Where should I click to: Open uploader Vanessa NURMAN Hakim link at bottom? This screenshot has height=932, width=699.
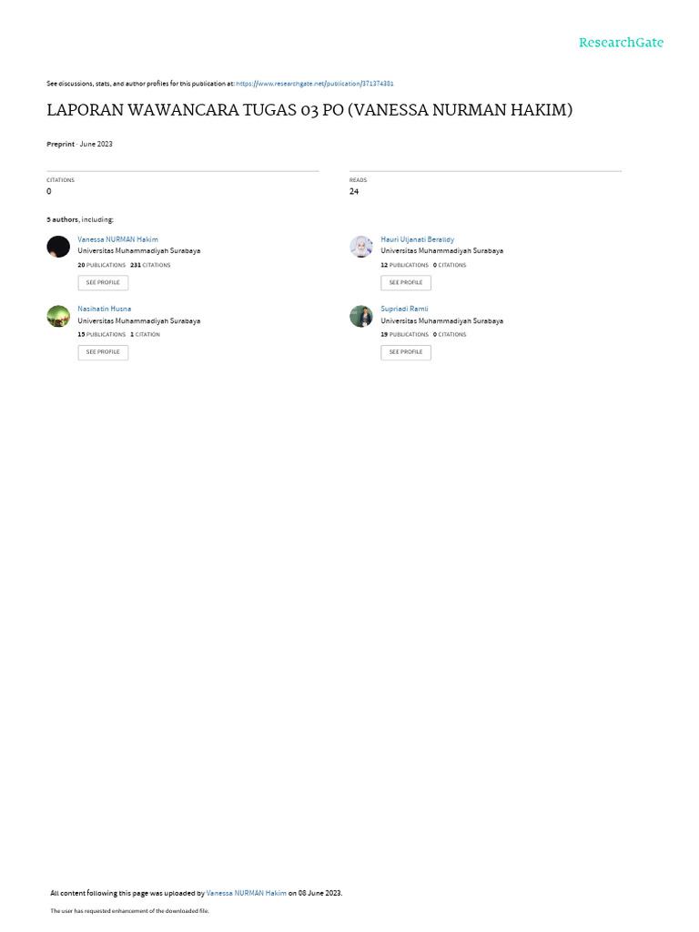pyautogui.click(x=246, y=894)
